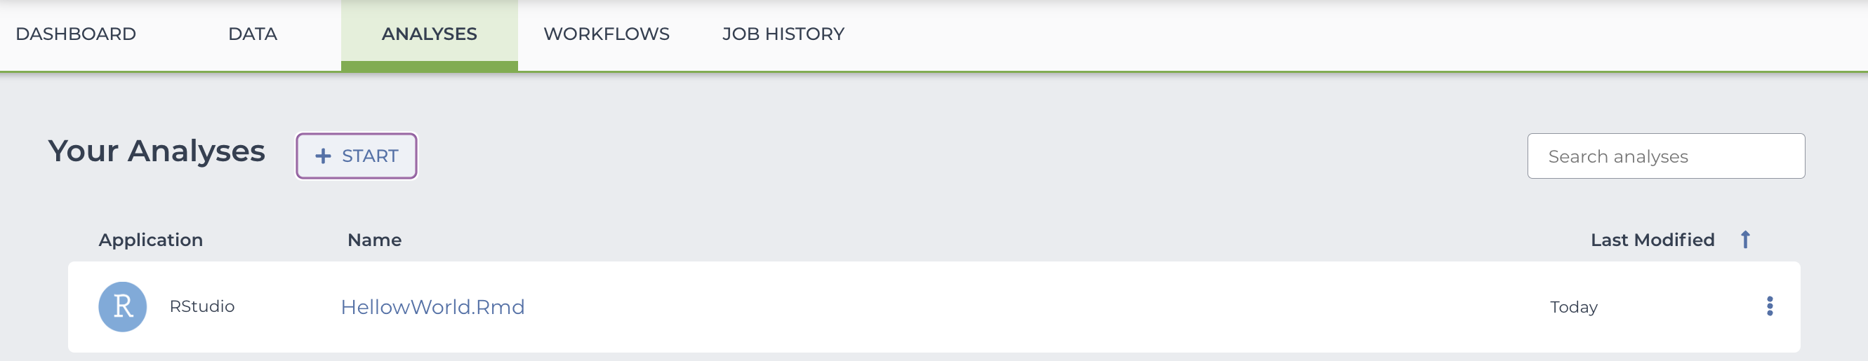Image resolution: width=1868 pixels, height=361 pixels.
Task: Click the Your Analyses heading
Action: 157,151
